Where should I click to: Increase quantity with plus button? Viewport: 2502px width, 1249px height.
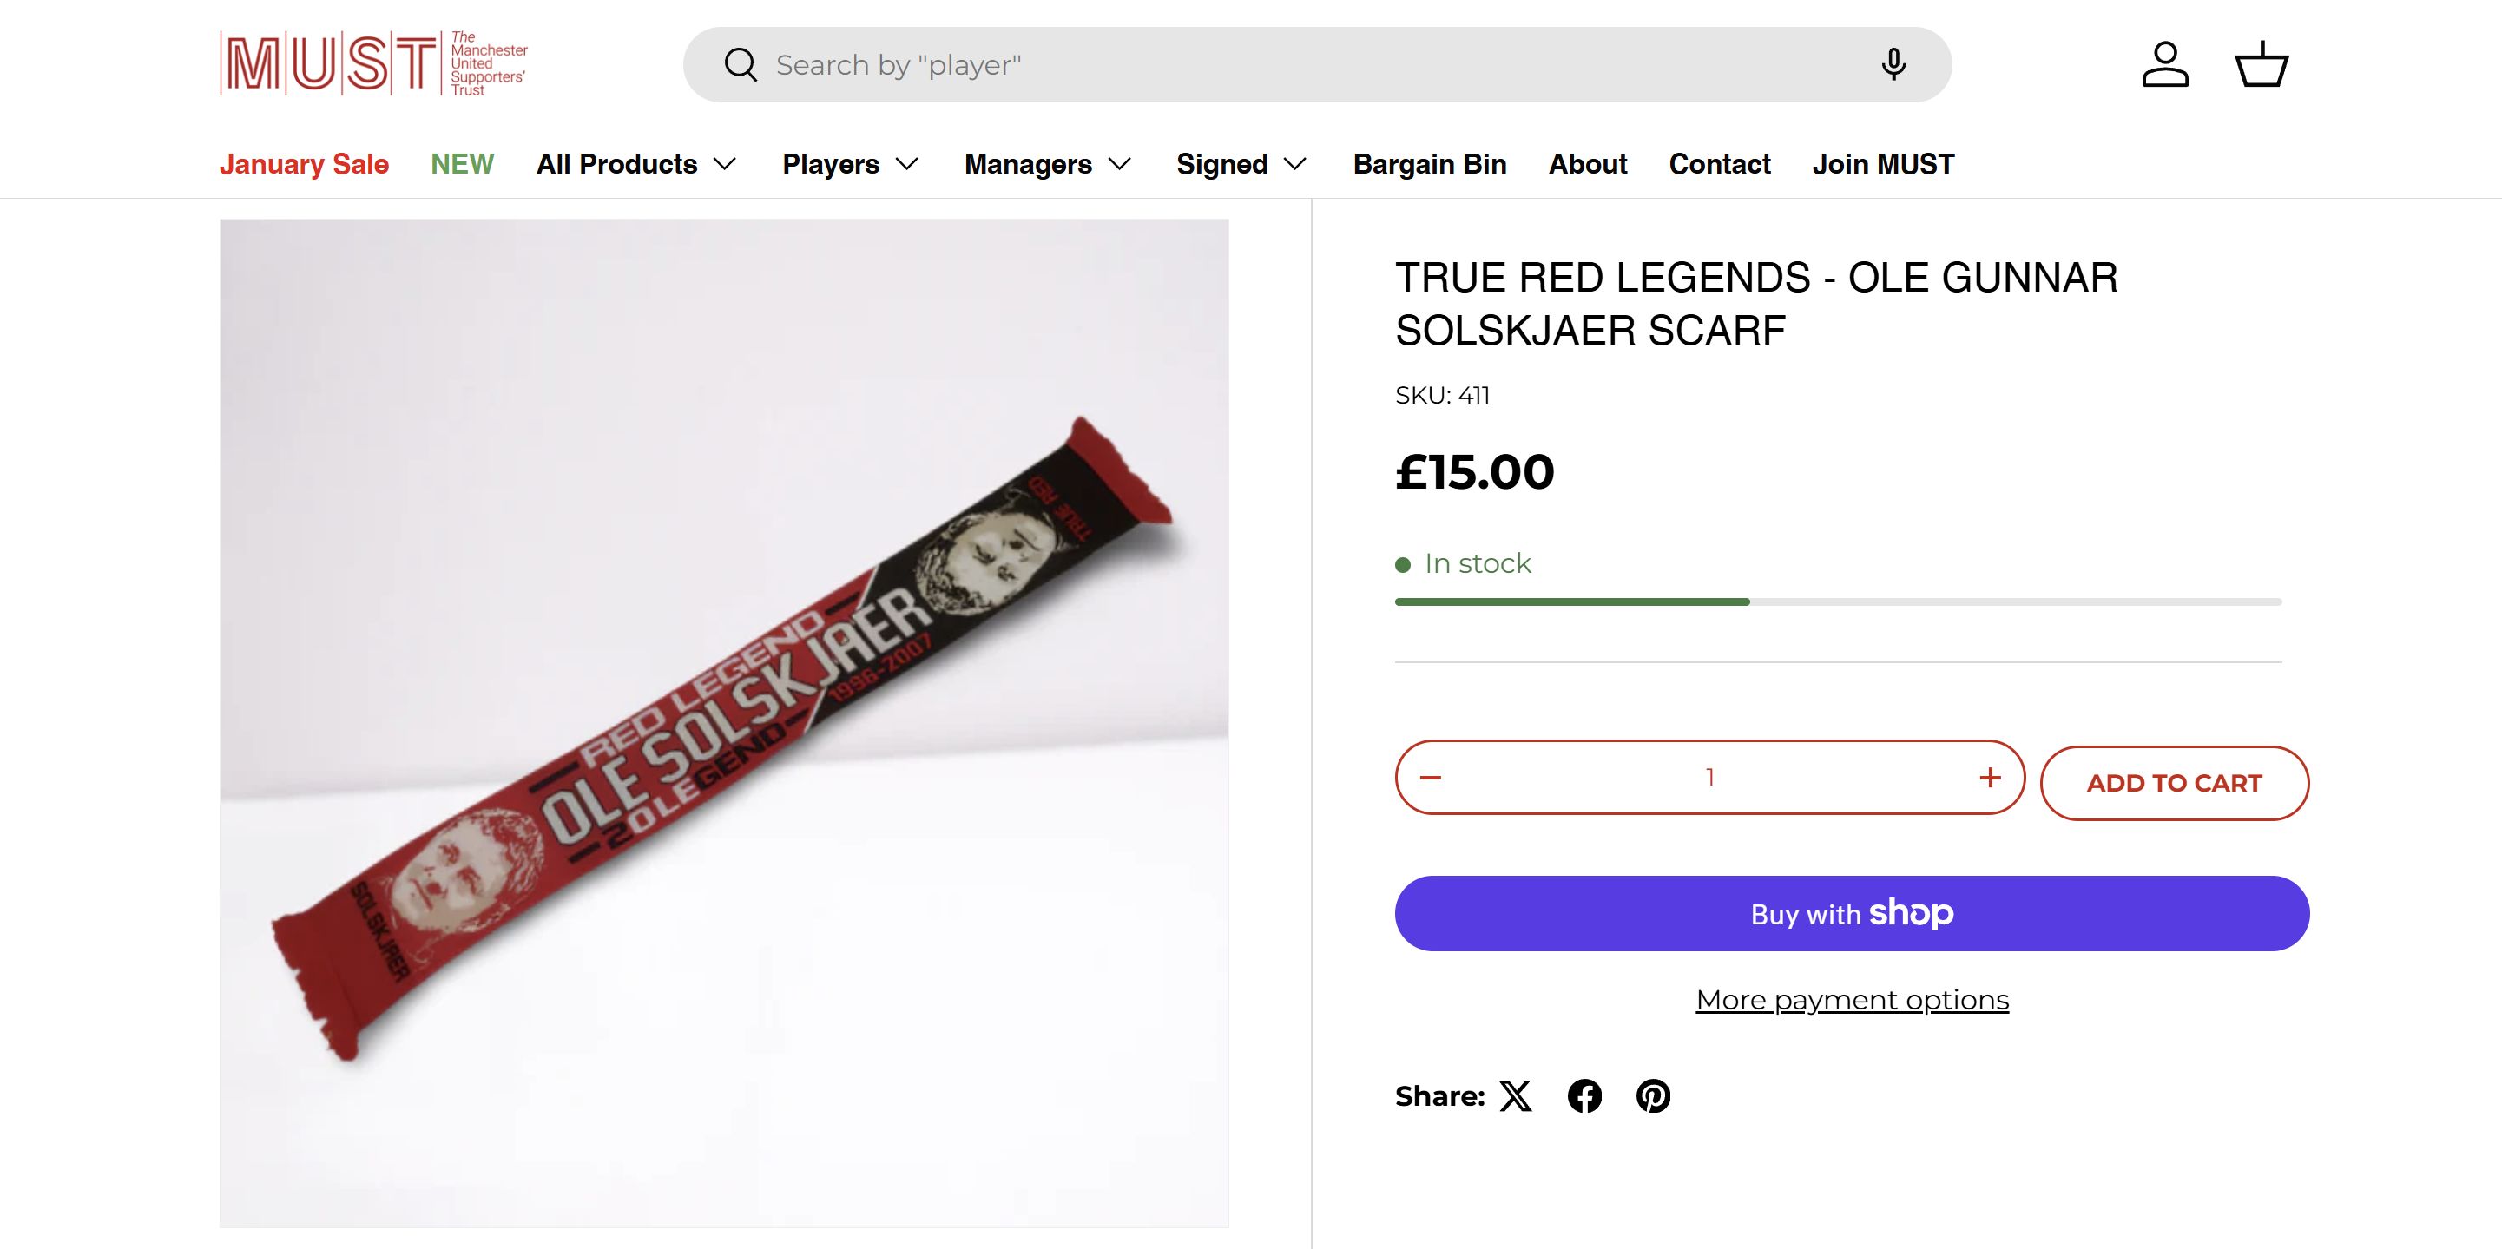[x=1990, y=777]
